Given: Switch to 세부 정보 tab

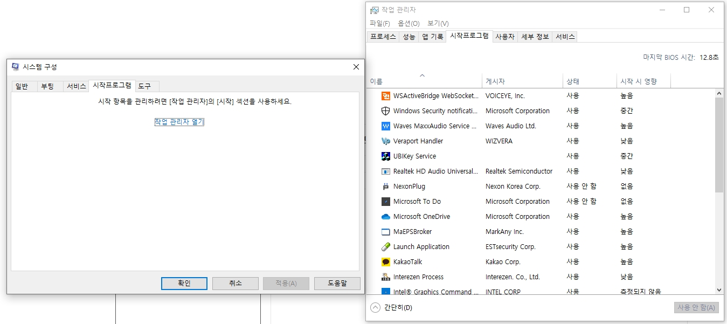Looking at the screenshot, I should 535,37.
